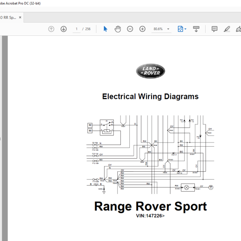Activate the Hand pan tool

[x=118, y=29]
